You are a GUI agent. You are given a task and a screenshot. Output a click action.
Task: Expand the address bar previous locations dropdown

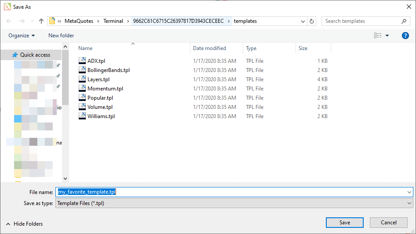pos(303,21)
